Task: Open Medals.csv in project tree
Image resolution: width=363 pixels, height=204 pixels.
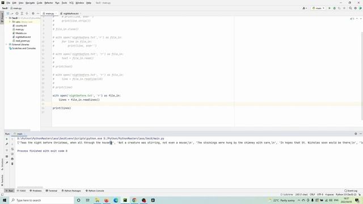Action: (21, 33)
